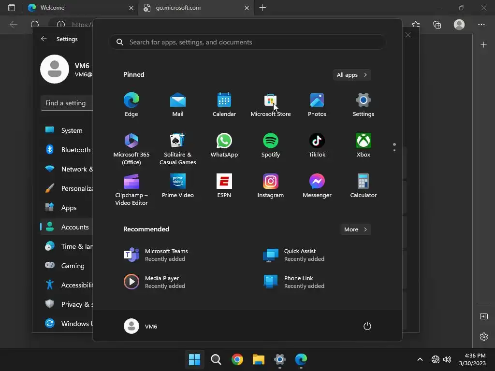
Task: Launch TikTok from pinned apps
Action: tap(317, 145)
